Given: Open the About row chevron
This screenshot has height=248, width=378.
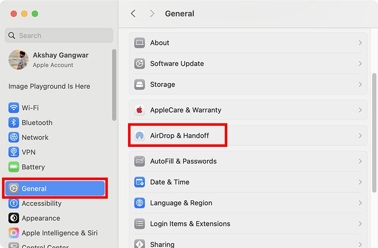Looking at the screenshot, I should click(360, 43).
